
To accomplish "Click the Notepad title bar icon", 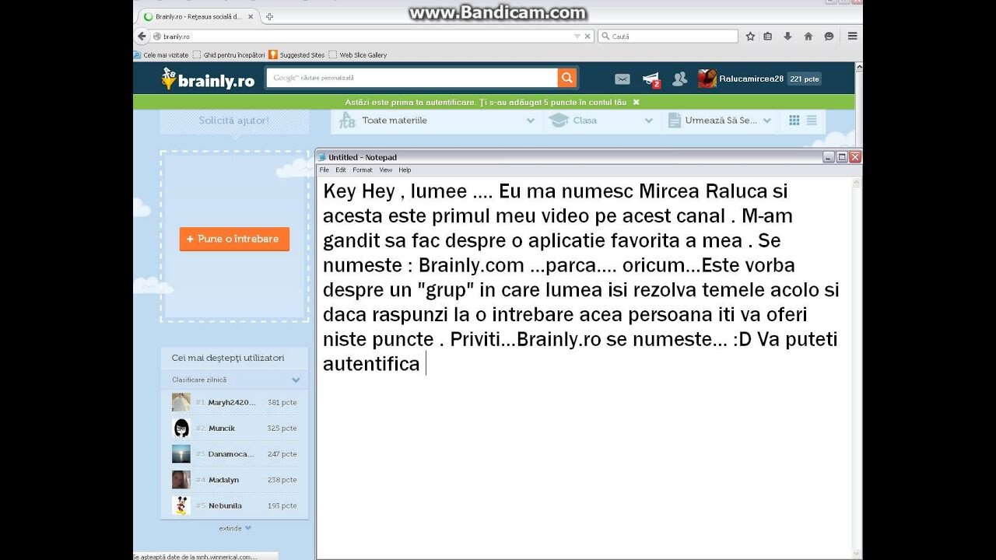I will (322, 157).
